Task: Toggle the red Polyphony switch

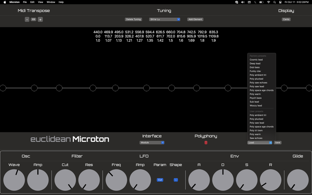Action: point(206,143)
